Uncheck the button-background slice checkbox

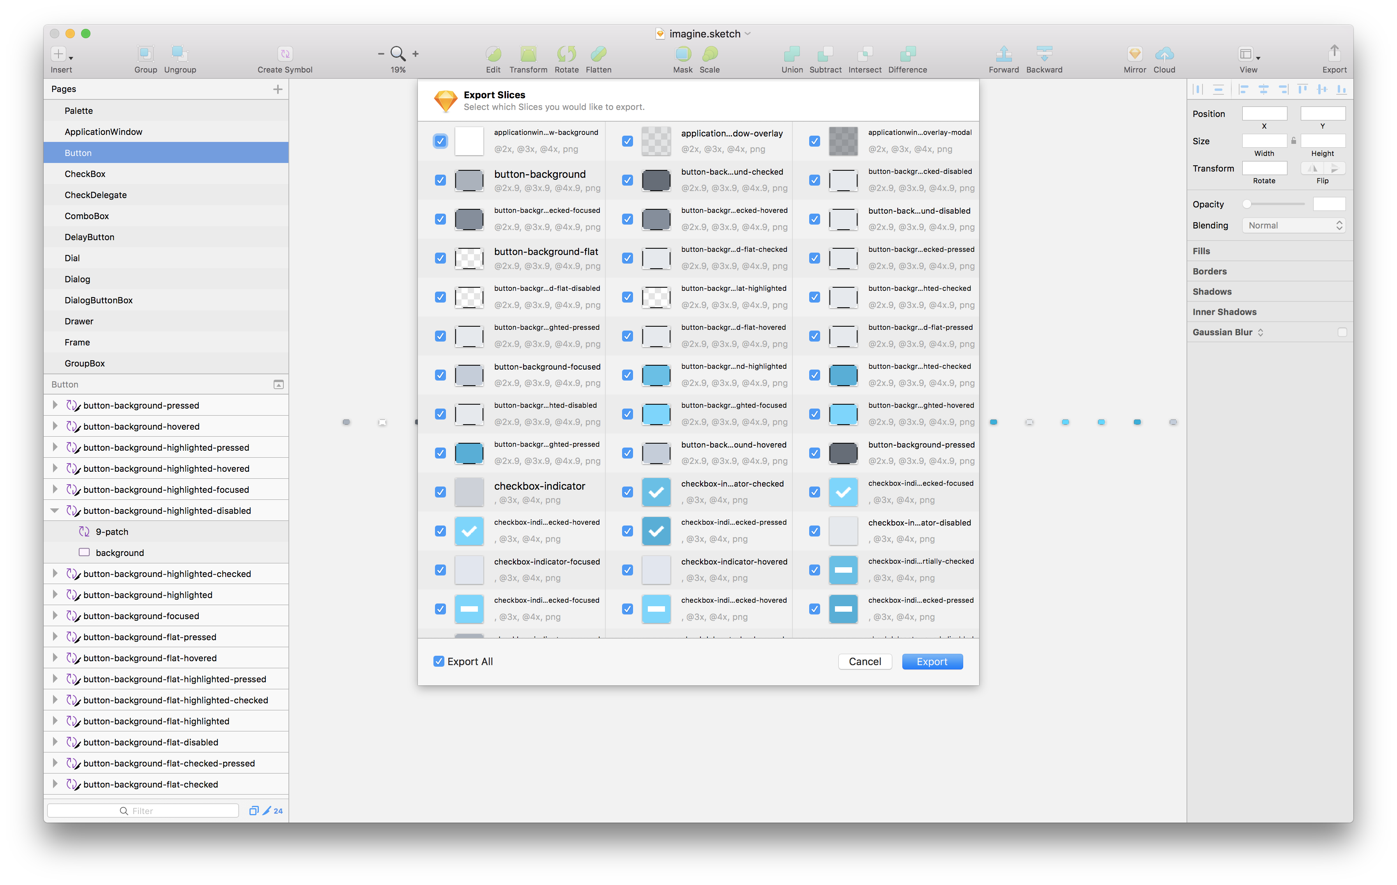point(440,180)
